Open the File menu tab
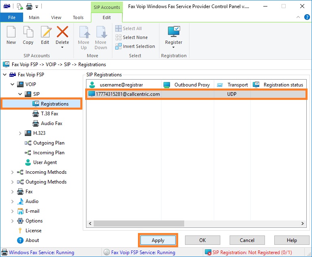The height and width of the screenshot is (257, 312). pyautogui.click(x=12, y=17)
